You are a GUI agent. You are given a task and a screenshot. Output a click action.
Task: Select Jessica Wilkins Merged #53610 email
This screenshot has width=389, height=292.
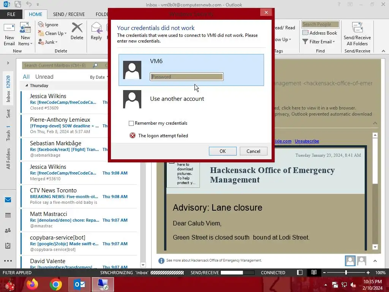coord(79,173)
